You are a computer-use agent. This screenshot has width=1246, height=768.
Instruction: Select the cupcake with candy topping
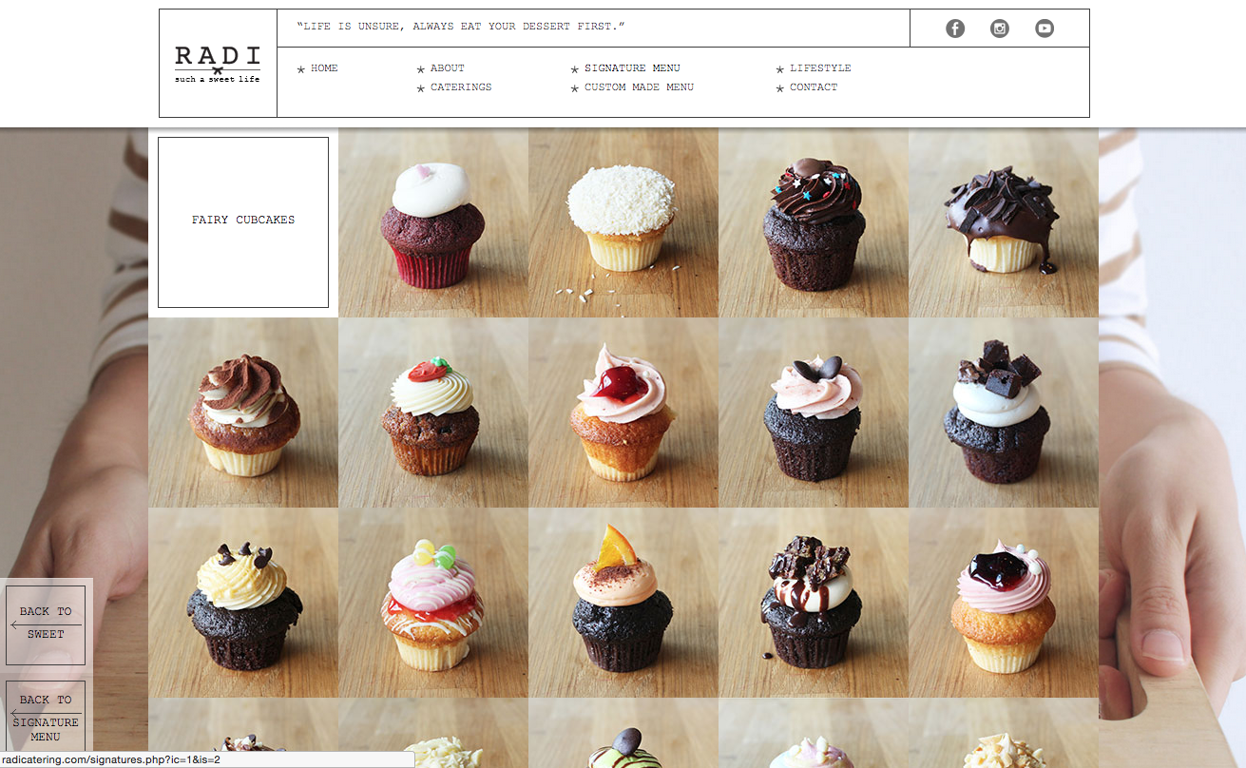(x=433, y=603)
